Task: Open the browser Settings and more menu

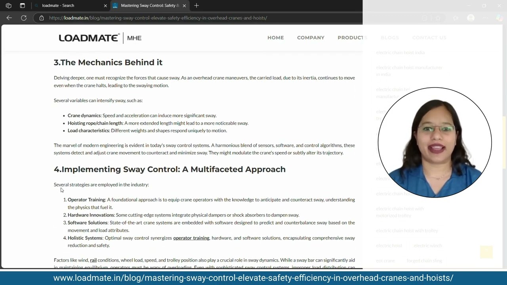Action: tap(486, 18)
